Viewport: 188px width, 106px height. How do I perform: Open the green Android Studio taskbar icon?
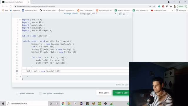100,103
